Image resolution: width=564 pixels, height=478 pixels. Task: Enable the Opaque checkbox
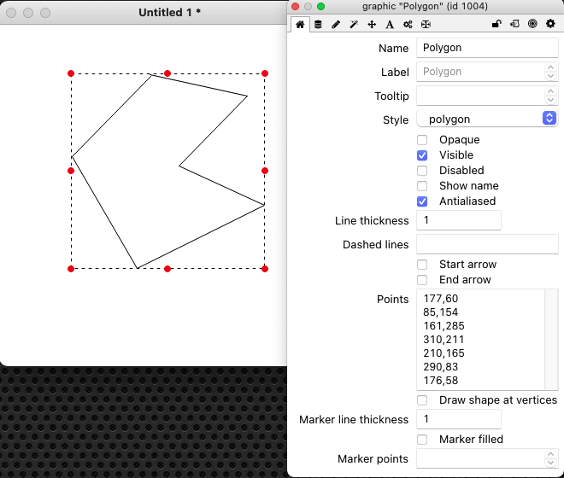[422, 140]
